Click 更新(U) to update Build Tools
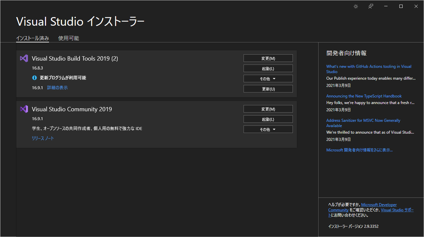This screenshot has height=237, width=424. pyautogui.click(x=268, y=89)
